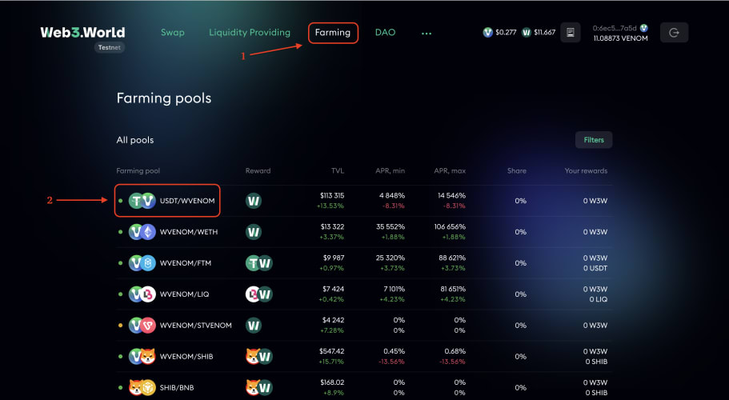Click the TVL value $113 315
This screenshot has width=729, height=400.
click(x=332, y=195)
